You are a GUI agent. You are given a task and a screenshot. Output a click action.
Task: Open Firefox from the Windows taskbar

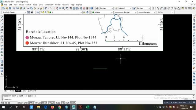pos(52,107)
